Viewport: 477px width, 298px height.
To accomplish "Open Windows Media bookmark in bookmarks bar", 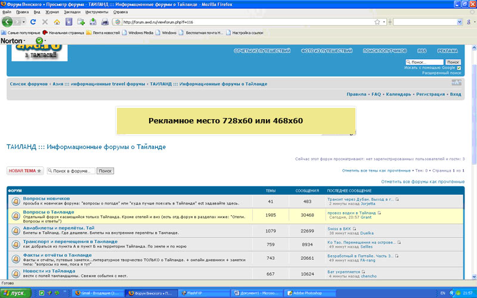I will point(138,33).
